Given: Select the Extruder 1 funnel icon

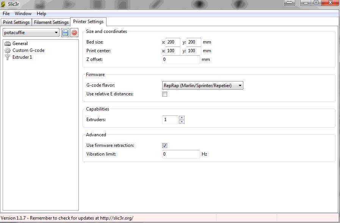Looking at the screenshot, I should [8, 57].
